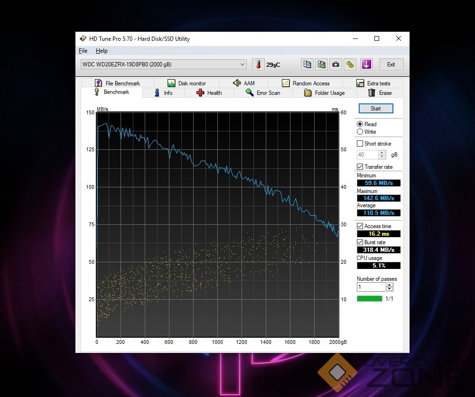Image resolution: width=475 pixels, height=397 pixels.
Task: Open the Help menu
Action: pyautogui.click(x=102, y=51)
